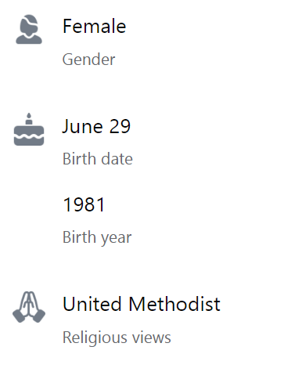Click the "Gender" caption label
The image size is (291, 372).
pyautogui.click(x=88, y=60)
